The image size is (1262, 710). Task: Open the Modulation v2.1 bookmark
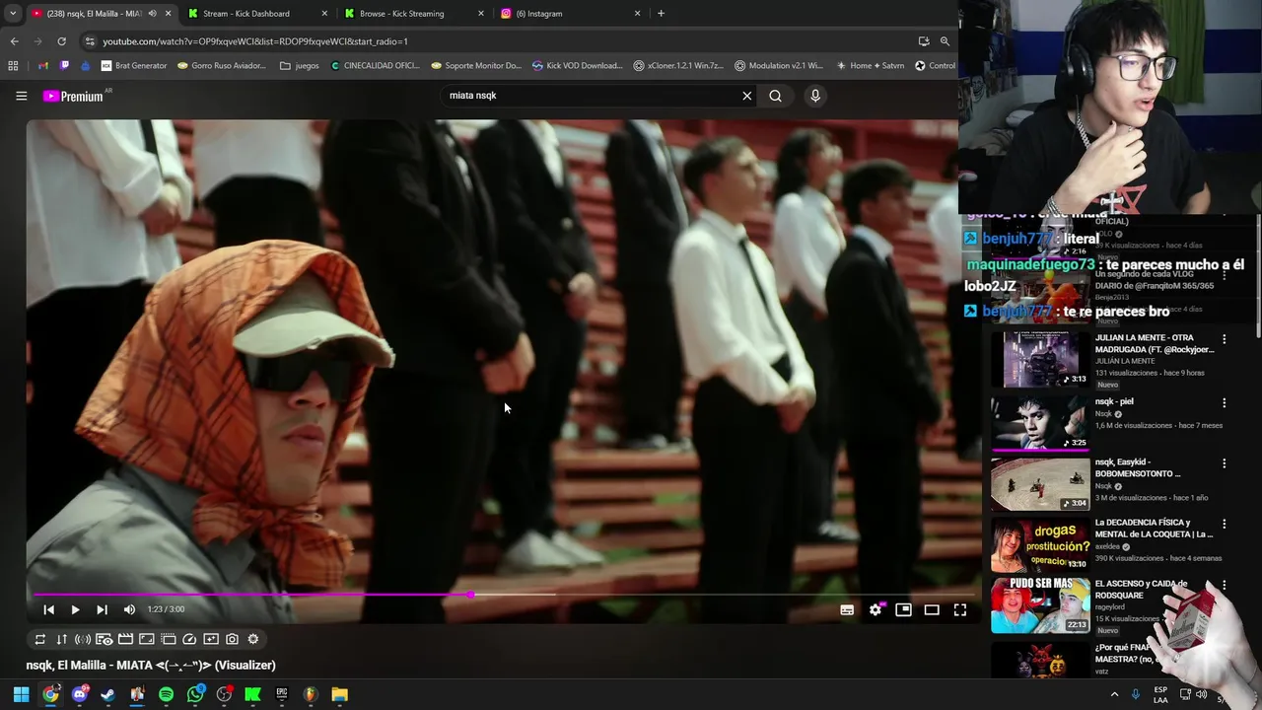tap(779, 66)
